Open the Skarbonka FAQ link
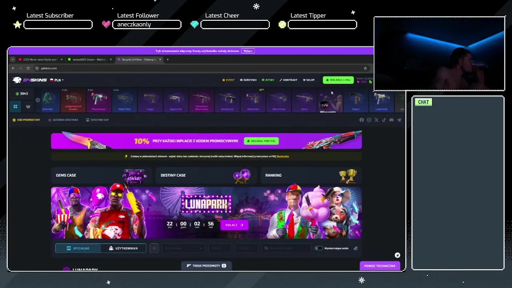The image size is (512, 288). 282,156
